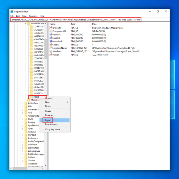
Task: Select the StubPath value icon
Action: click(51, 51)
